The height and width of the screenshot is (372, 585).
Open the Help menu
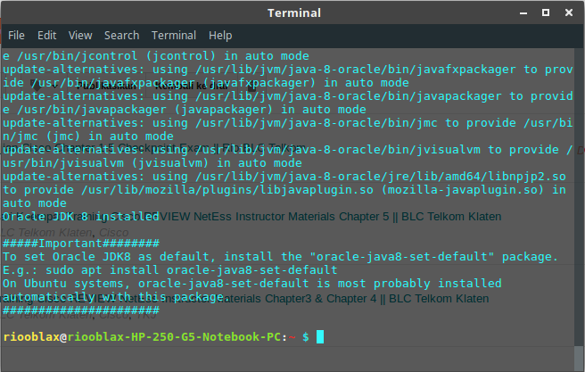click(x=220, y=36)
